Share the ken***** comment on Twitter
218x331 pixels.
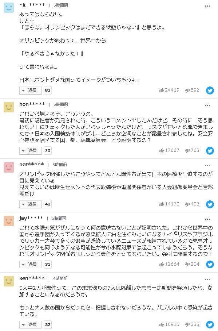click(x=210, y=324)
